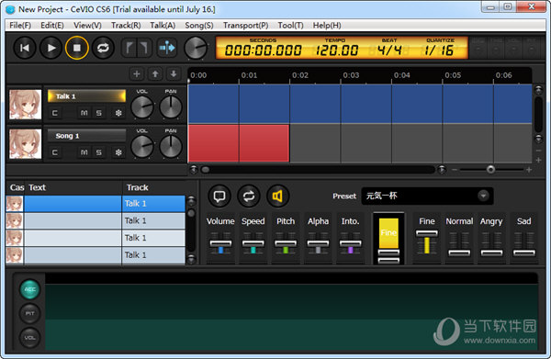This screenshot has height=359, width=551.
Task: Start playback with the Play button
Action: (x=51, y=48)
